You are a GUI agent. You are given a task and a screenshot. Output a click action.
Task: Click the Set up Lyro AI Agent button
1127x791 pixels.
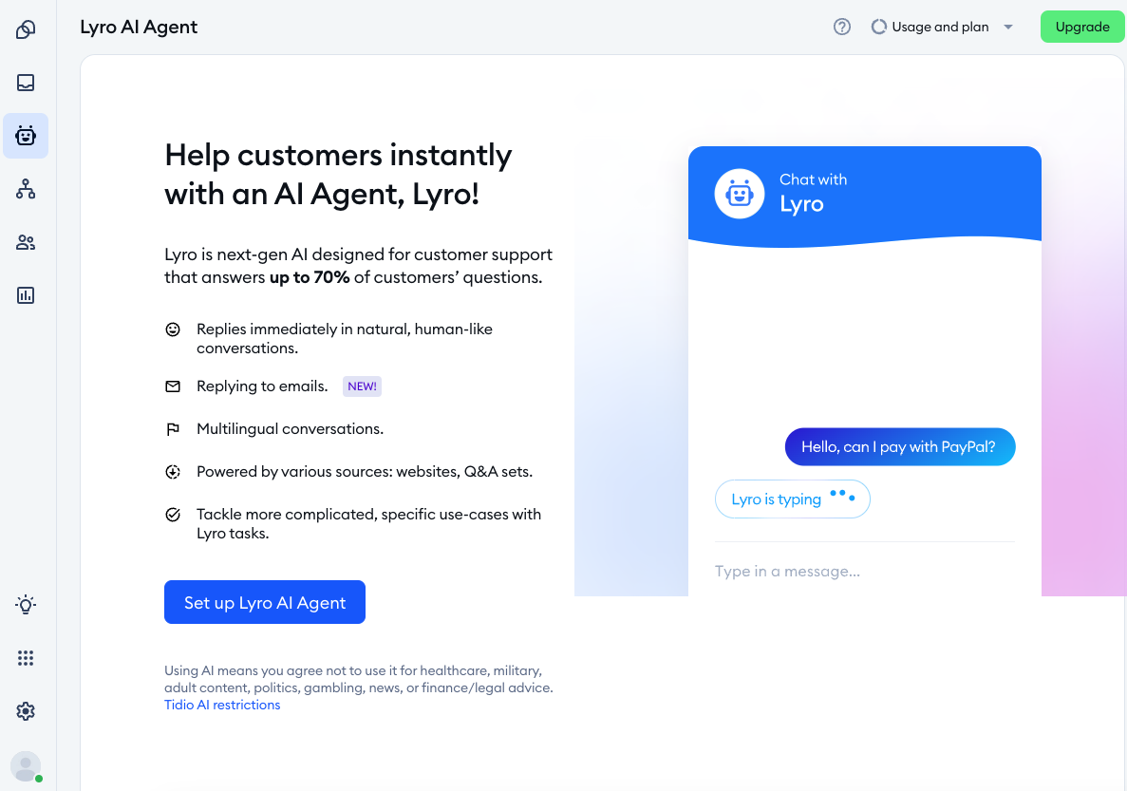[x=264, y=602]
